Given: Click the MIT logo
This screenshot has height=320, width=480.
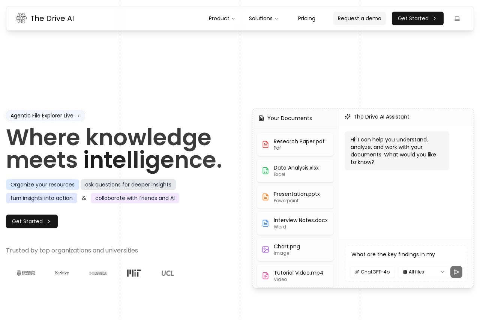Looking at the screenshot, I should (134, 273).
